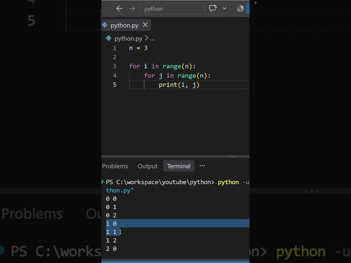Image resolution: width=351 pixels, height=263 pixels.
Task: Click terminal output line '0 1'
Action: pos(111,207)
